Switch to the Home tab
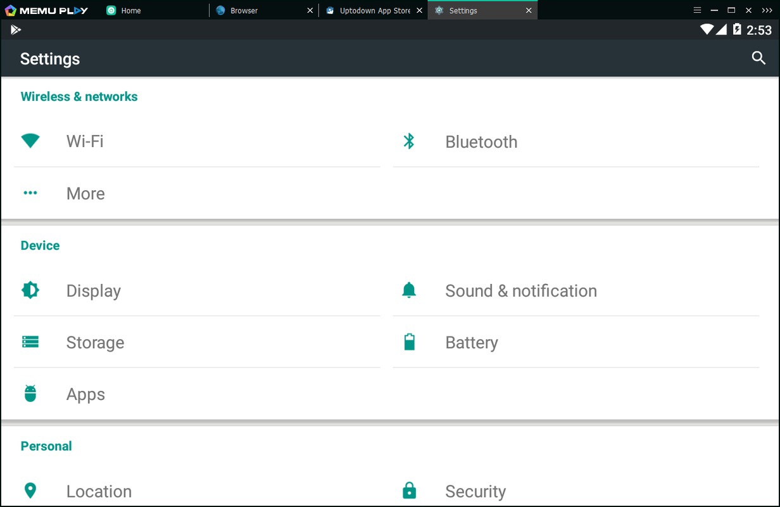The width and height of the screenshot is (780, 507). [154, 10]
